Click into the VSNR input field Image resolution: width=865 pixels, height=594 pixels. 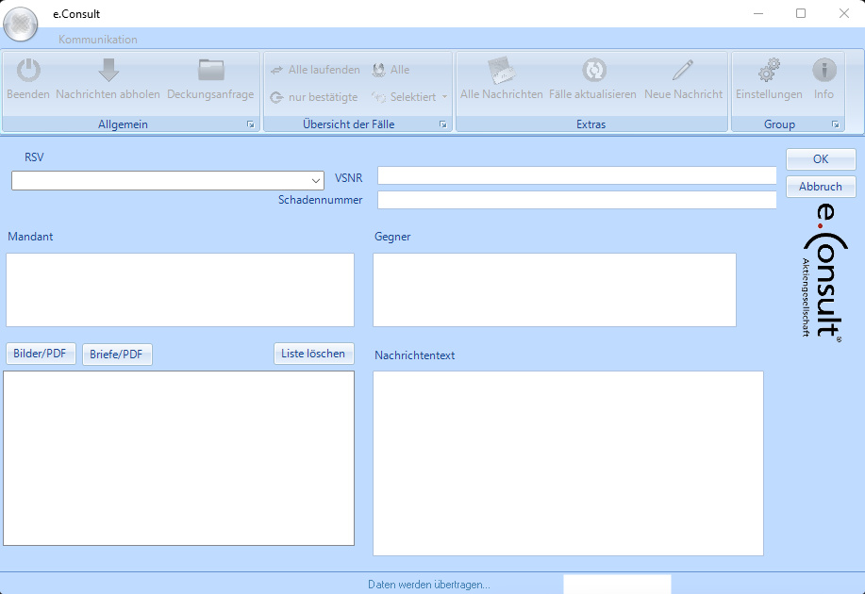(576, 175)
